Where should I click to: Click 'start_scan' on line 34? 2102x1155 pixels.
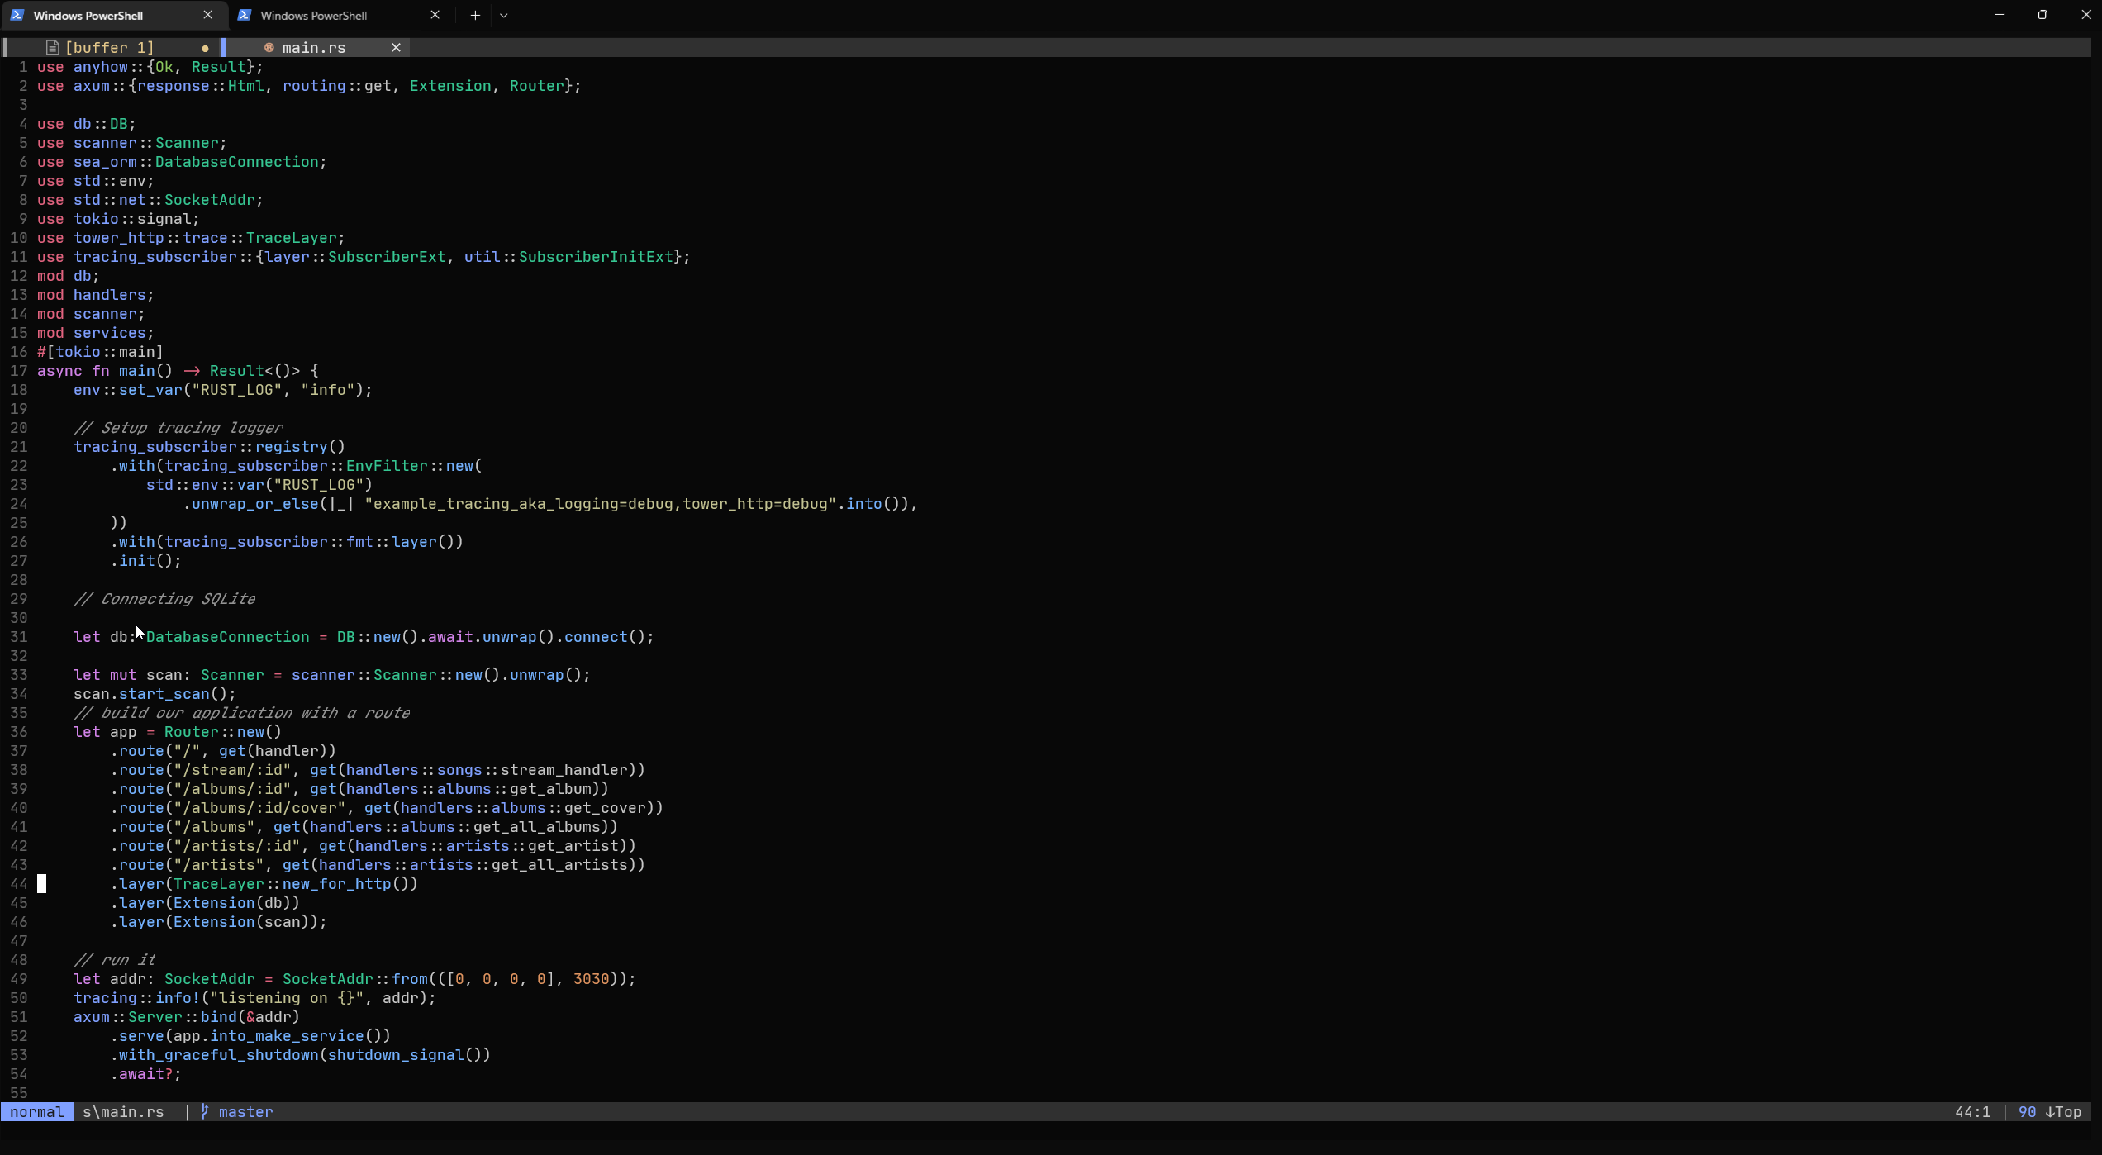tap(164, 694)
